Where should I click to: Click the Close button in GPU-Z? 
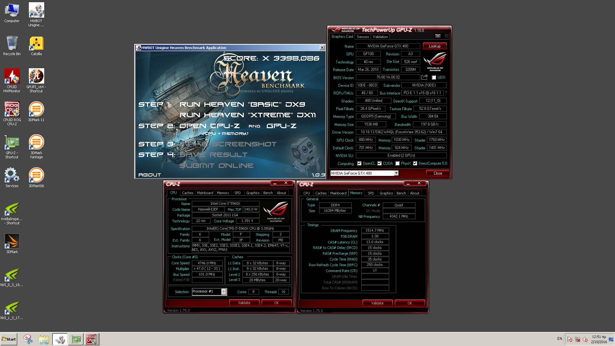(x=438, y=173)
